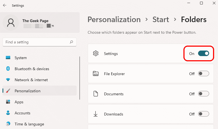This screenshot has height=129, width=218.
Task: Open System settings category
Action: coord(40,58)
